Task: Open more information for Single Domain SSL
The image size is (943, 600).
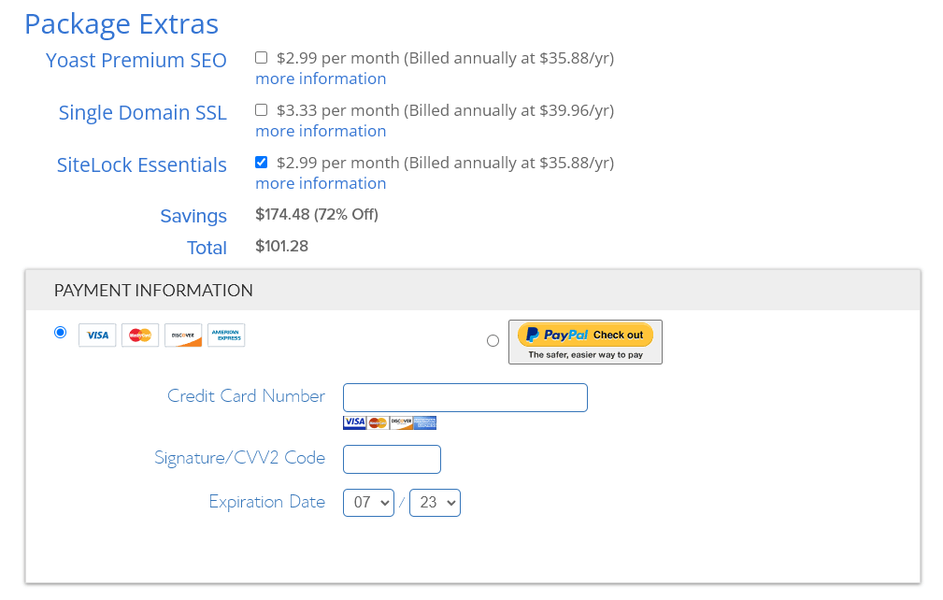Action: pos(321,131)
